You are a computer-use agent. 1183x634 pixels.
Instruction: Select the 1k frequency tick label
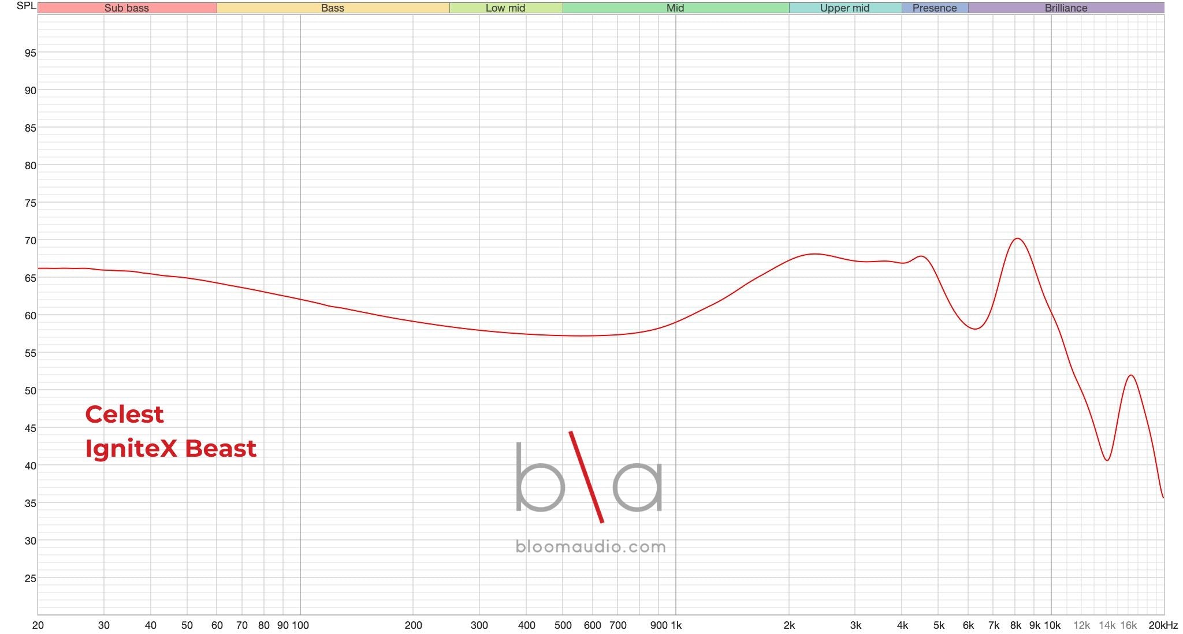click(x=676, y=625)
